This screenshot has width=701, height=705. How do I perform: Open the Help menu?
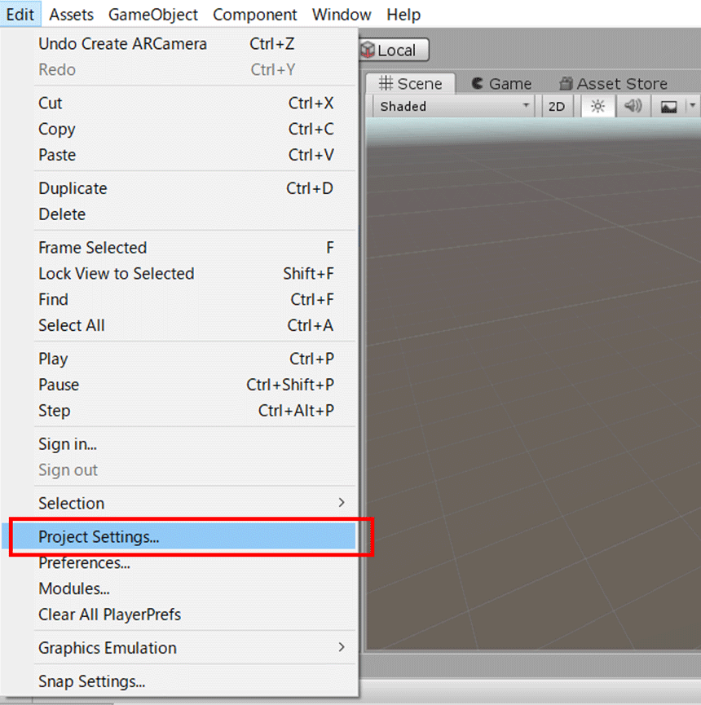click(x=403, y=15)
